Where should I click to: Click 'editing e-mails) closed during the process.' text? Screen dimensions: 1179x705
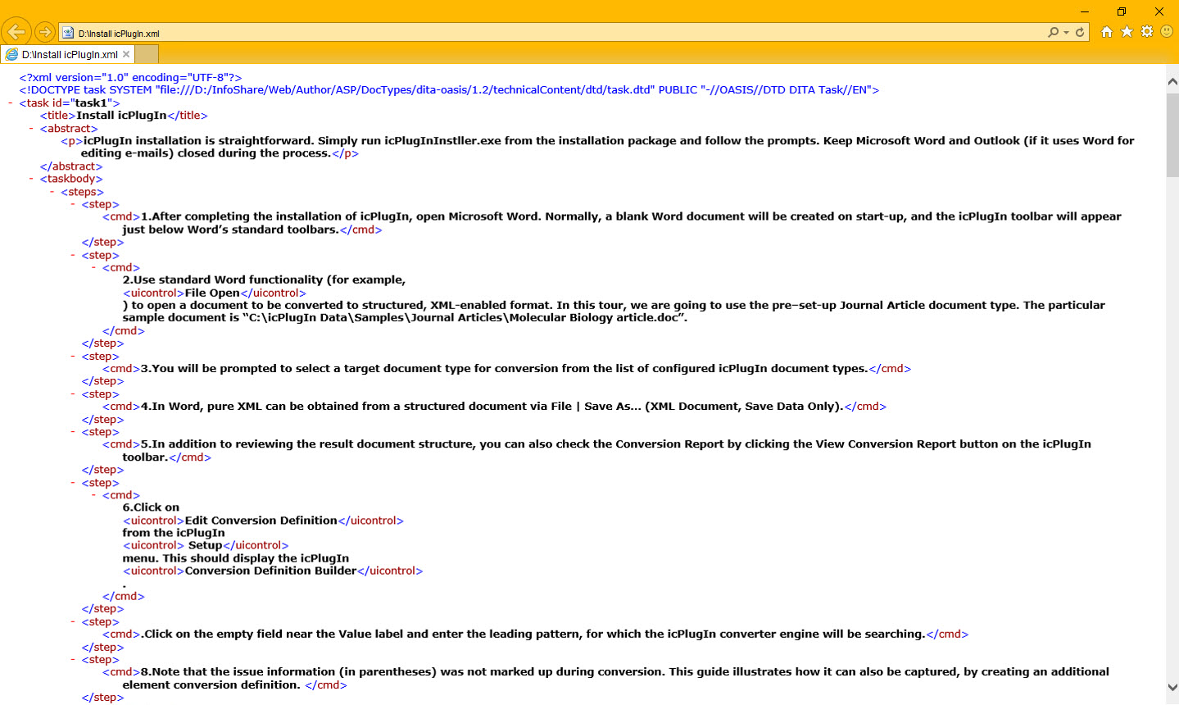(206, 153)
